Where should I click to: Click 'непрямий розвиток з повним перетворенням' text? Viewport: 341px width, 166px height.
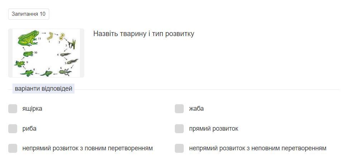tap(87, 148)
